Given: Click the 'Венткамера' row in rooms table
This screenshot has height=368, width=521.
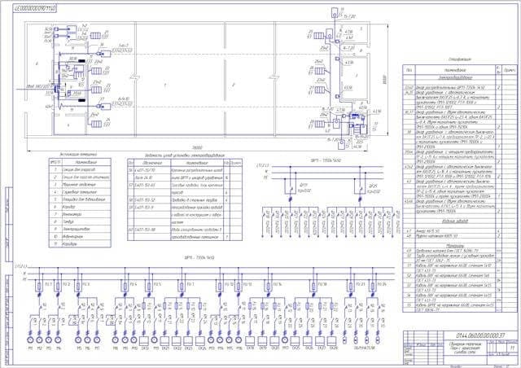Looking at the screenshot, I should pos(80,214).
